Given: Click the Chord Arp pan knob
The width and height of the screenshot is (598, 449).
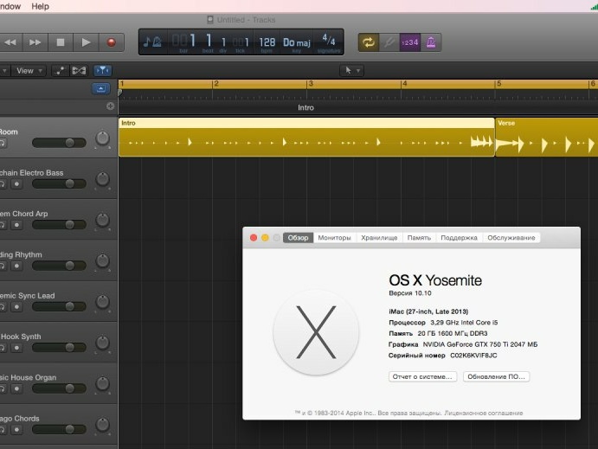Looking at the screenshot, I should [x=103, y=220].
